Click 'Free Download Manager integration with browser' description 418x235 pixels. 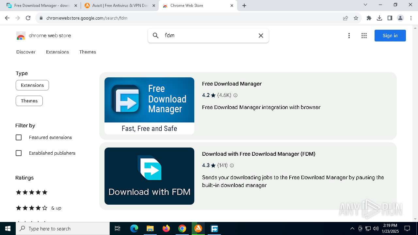(261, 107)
